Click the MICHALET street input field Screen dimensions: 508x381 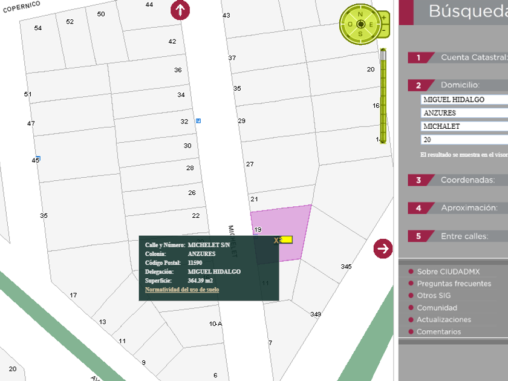(463, 126)
